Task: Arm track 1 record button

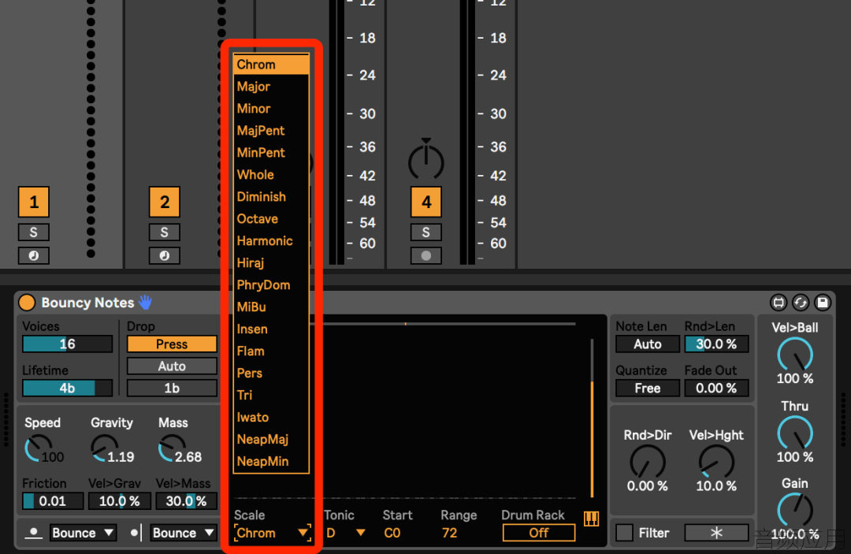Action: 34,255
